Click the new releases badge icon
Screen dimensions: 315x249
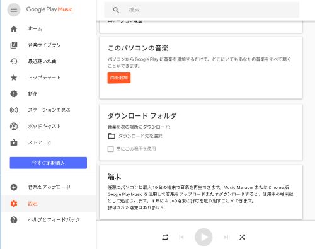pos(14,94)
